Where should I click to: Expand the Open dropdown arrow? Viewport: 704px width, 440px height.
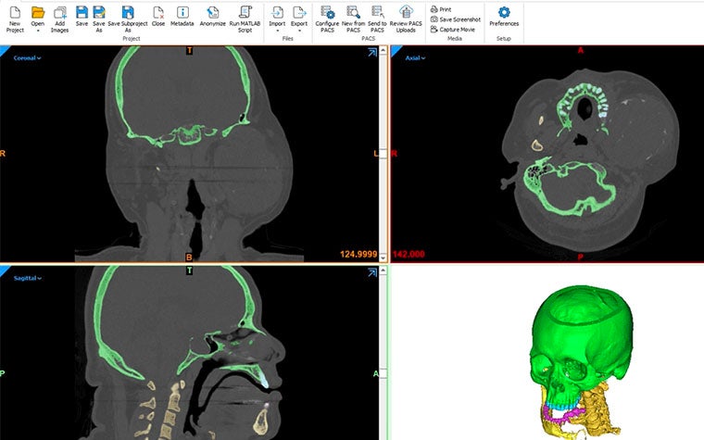(38, 31)
